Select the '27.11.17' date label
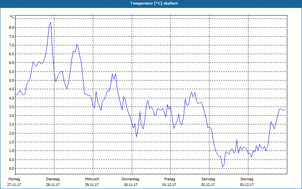 (x=14, y=185)
